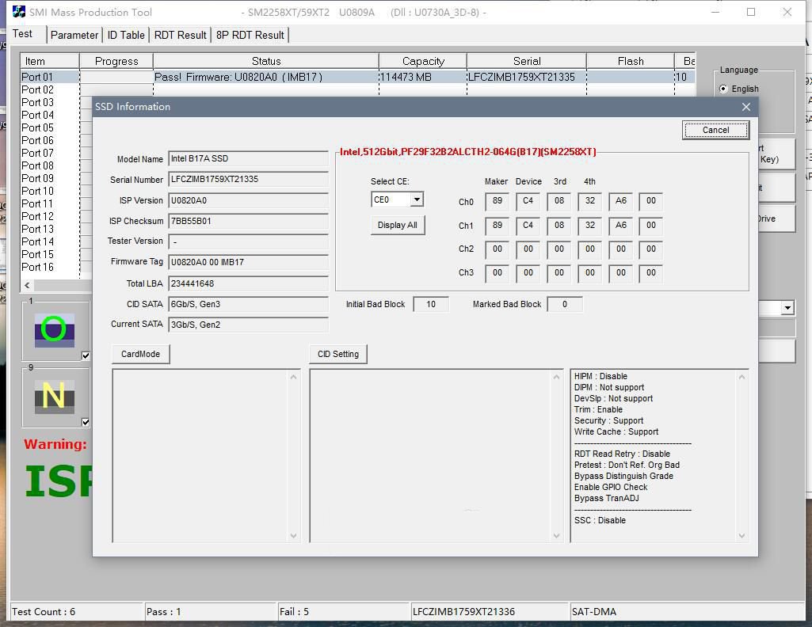Viewport: 812px width, 627px height.
Task: Click the Model Name field
Action: 249,159
